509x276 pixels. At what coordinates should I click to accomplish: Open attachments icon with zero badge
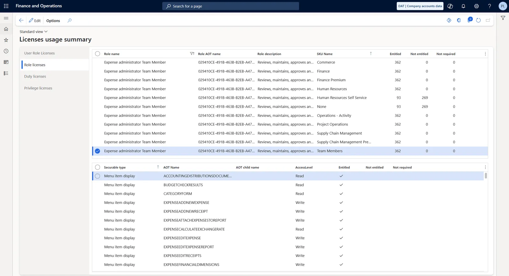click(469, 20)
